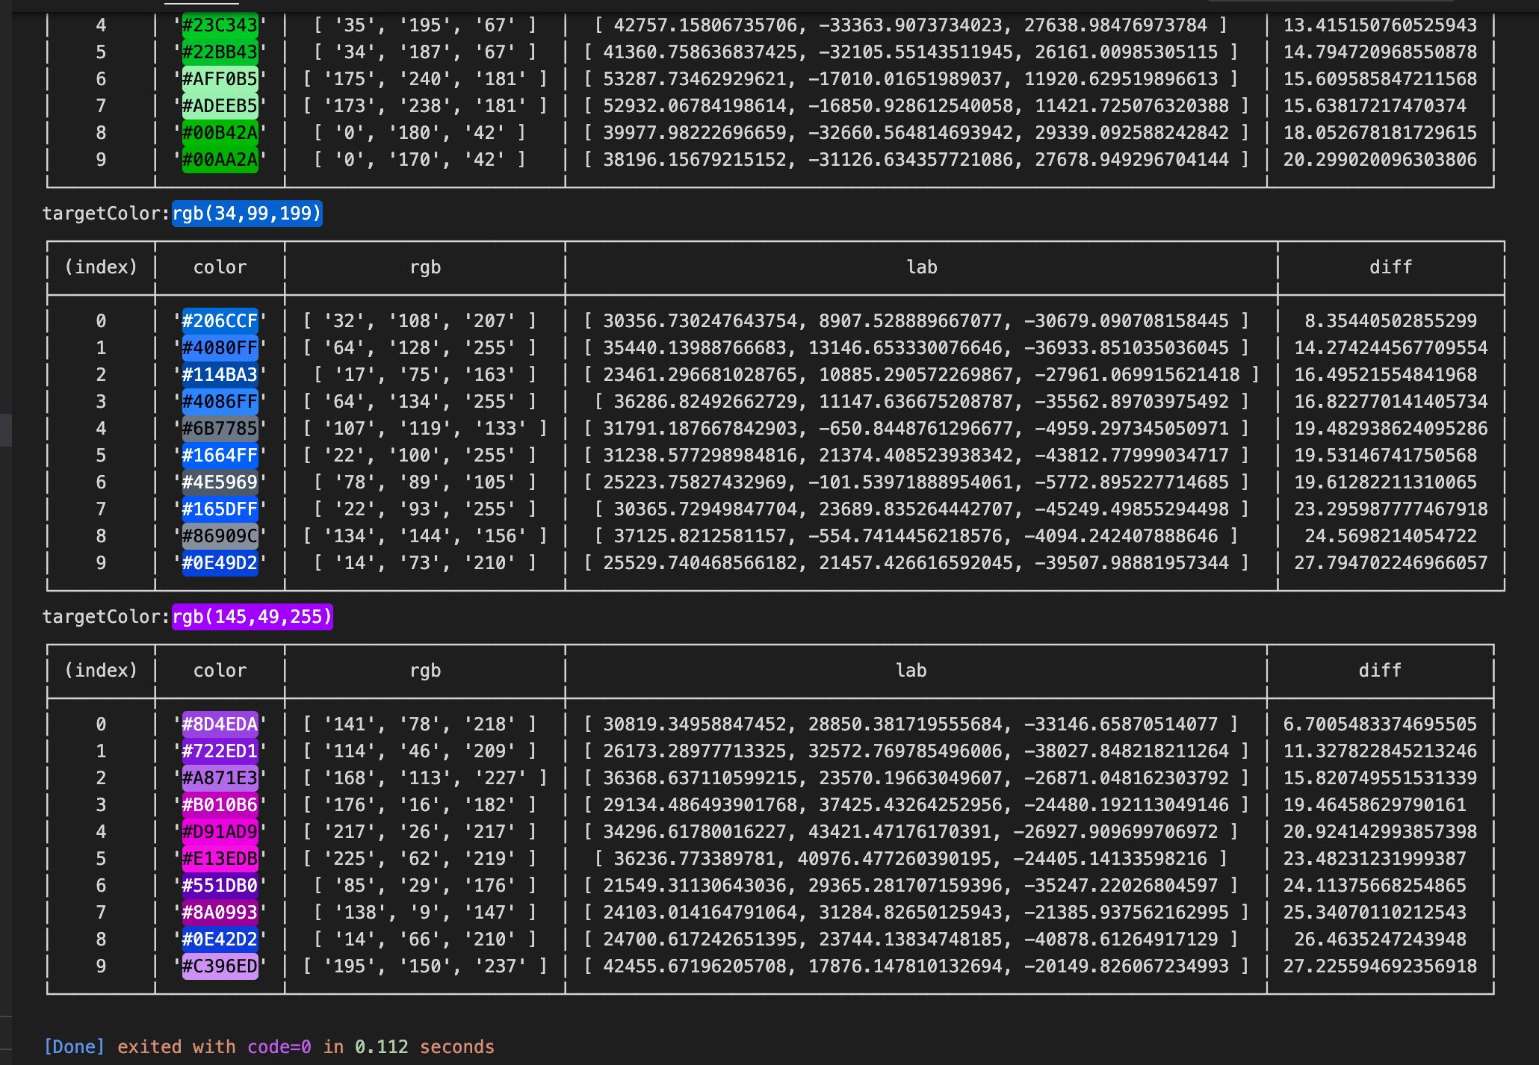The height and width of the screenshot is (1065, 1539).
Task: Select the rgb(145,49,255) target color label
Action: [252, 617]
